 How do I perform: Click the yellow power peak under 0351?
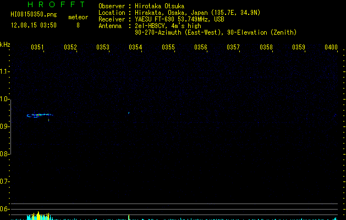point(38,216)
